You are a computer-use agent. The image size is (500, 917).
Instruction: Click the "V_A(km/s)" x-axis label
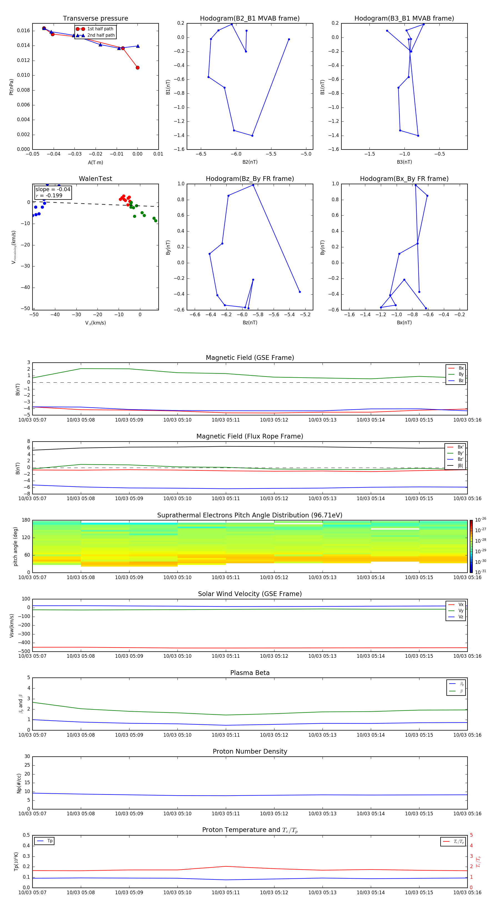[95, 323]
